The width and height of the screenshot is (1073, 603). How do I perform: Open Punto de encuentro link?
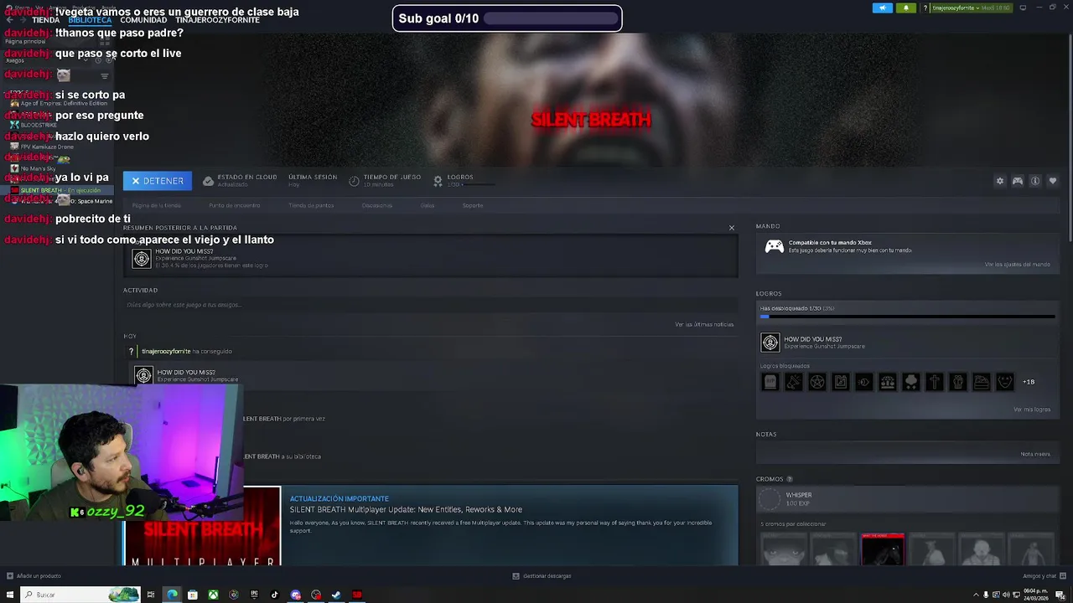point(235,205)
